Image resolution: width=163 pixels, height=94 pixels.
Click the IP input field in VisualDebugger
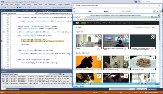point(81,11)
